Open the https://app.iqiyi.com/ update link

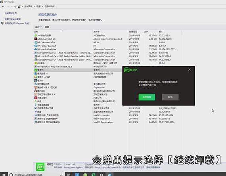[x=105, y=167]
